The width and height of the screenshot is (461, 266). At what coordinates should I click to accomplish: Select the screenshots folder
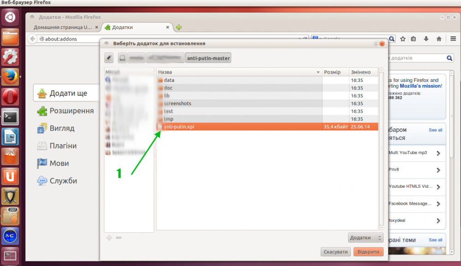[267, 104]
